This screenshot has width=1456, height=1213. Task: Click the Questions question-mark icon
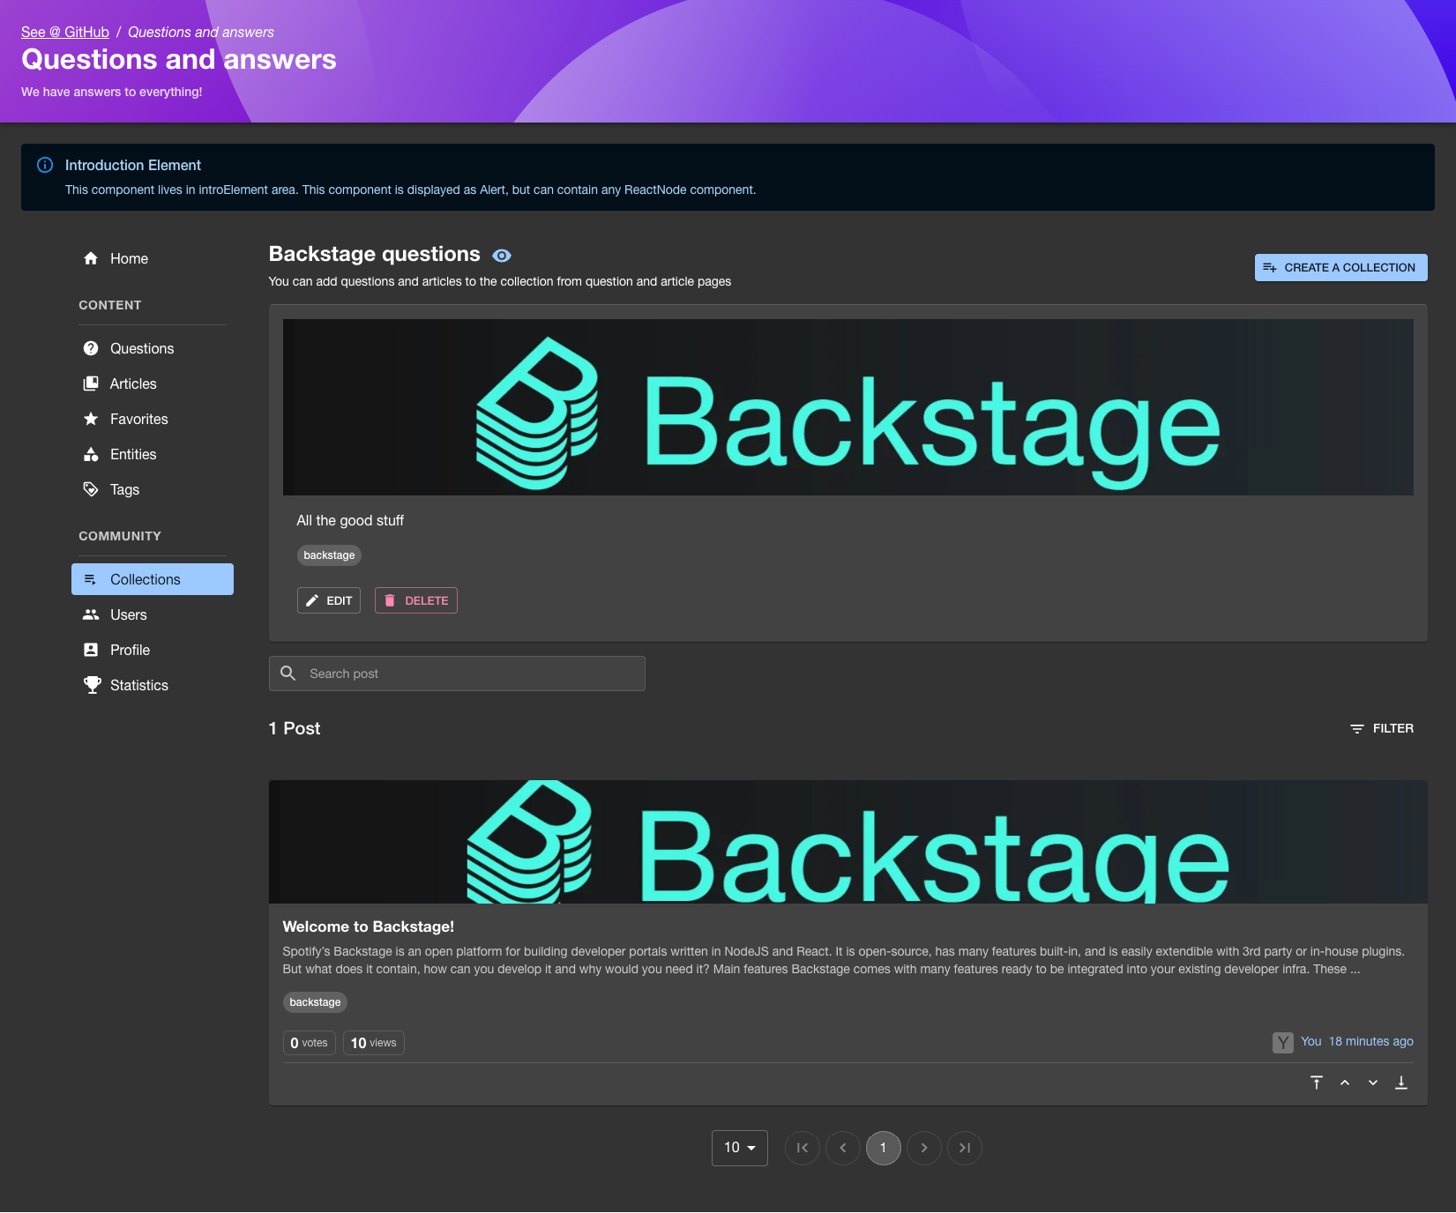[x=91, y=348]
